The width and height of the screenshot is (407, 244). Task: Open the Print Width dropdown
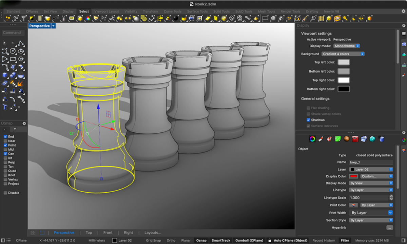pyautogui.click(x=371, y=213)
